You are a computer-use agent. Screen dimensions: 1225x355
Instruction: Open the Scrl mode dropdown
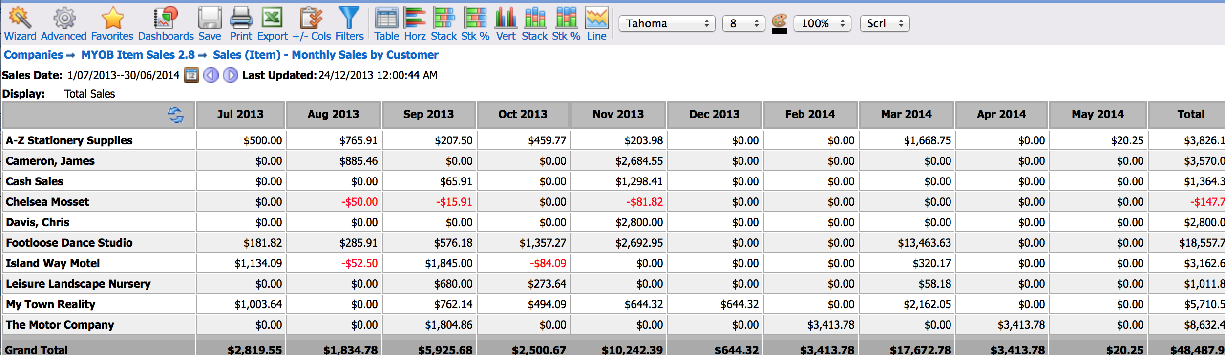[x=885, y=23]
